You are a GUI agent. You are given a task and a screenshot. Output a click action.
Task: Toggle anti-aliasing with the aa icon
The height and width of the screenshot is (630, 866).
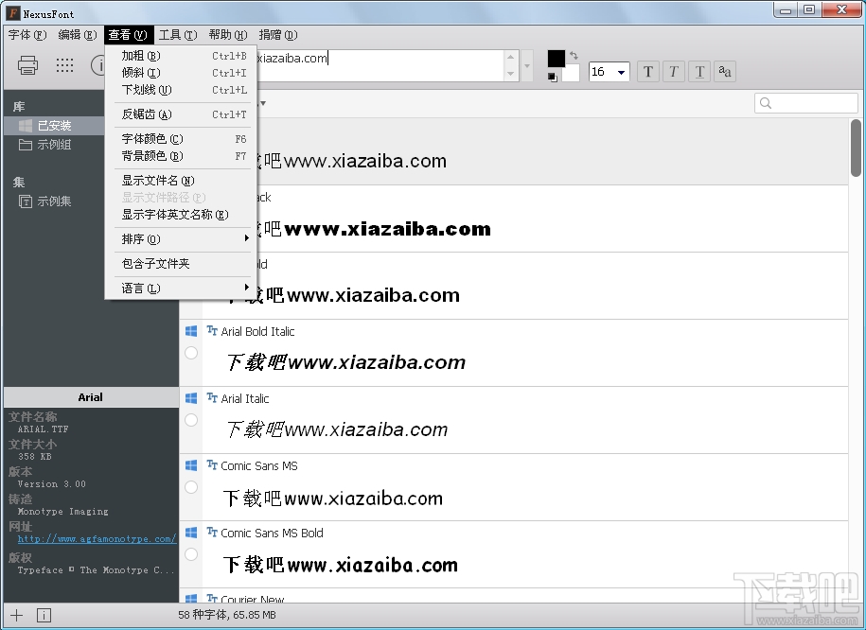click(x=724, y=71)
